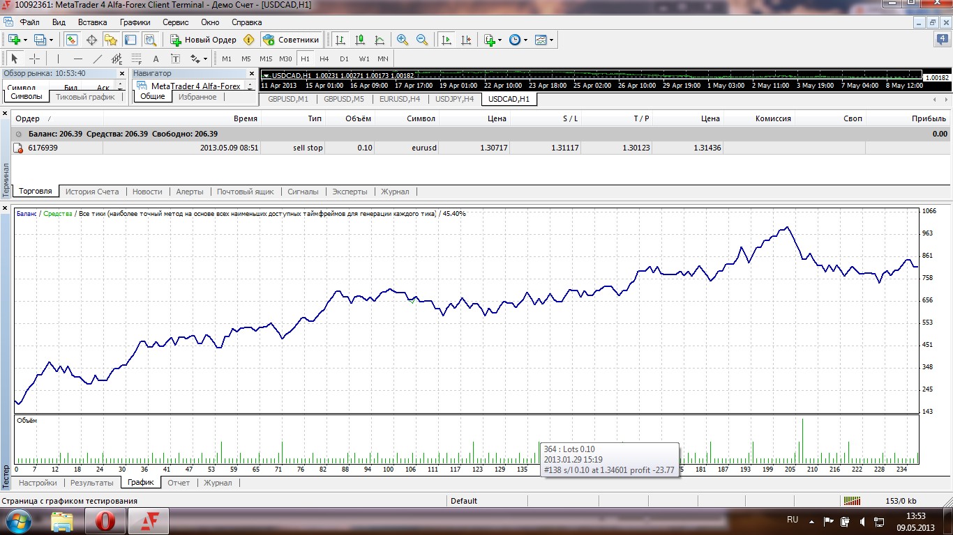The image size is (953, 535).
Task: Select the trendline tool
Action: pyautogui.click(x=98, y=59)
